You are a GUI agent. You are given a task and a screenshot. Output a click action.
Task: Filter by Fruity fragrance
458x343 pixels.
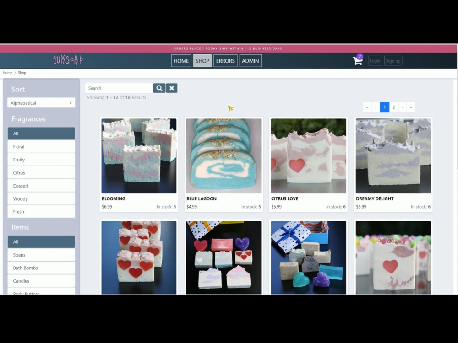(x=41, y=160)
